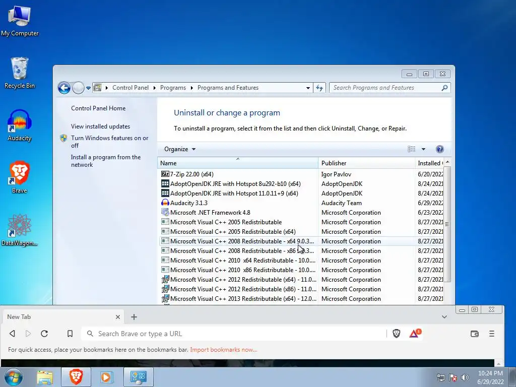Click View installed updates link
The width and height of the screenshot is (516, 387).
tap(100, 126)
